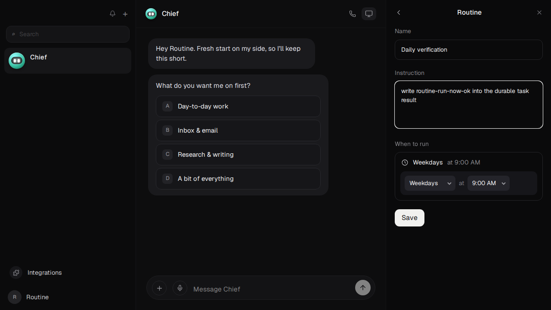Go back from the Routine panel
551x310 pixels.
(x=399, y=12)
